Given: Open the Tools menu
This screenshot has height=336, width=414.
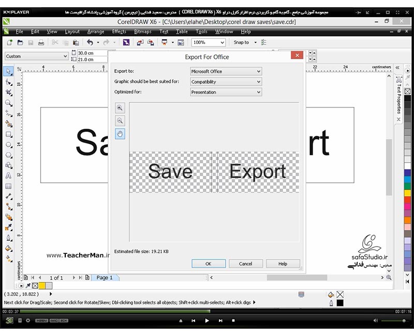Looking at the screenshot, I should [201, 32].
